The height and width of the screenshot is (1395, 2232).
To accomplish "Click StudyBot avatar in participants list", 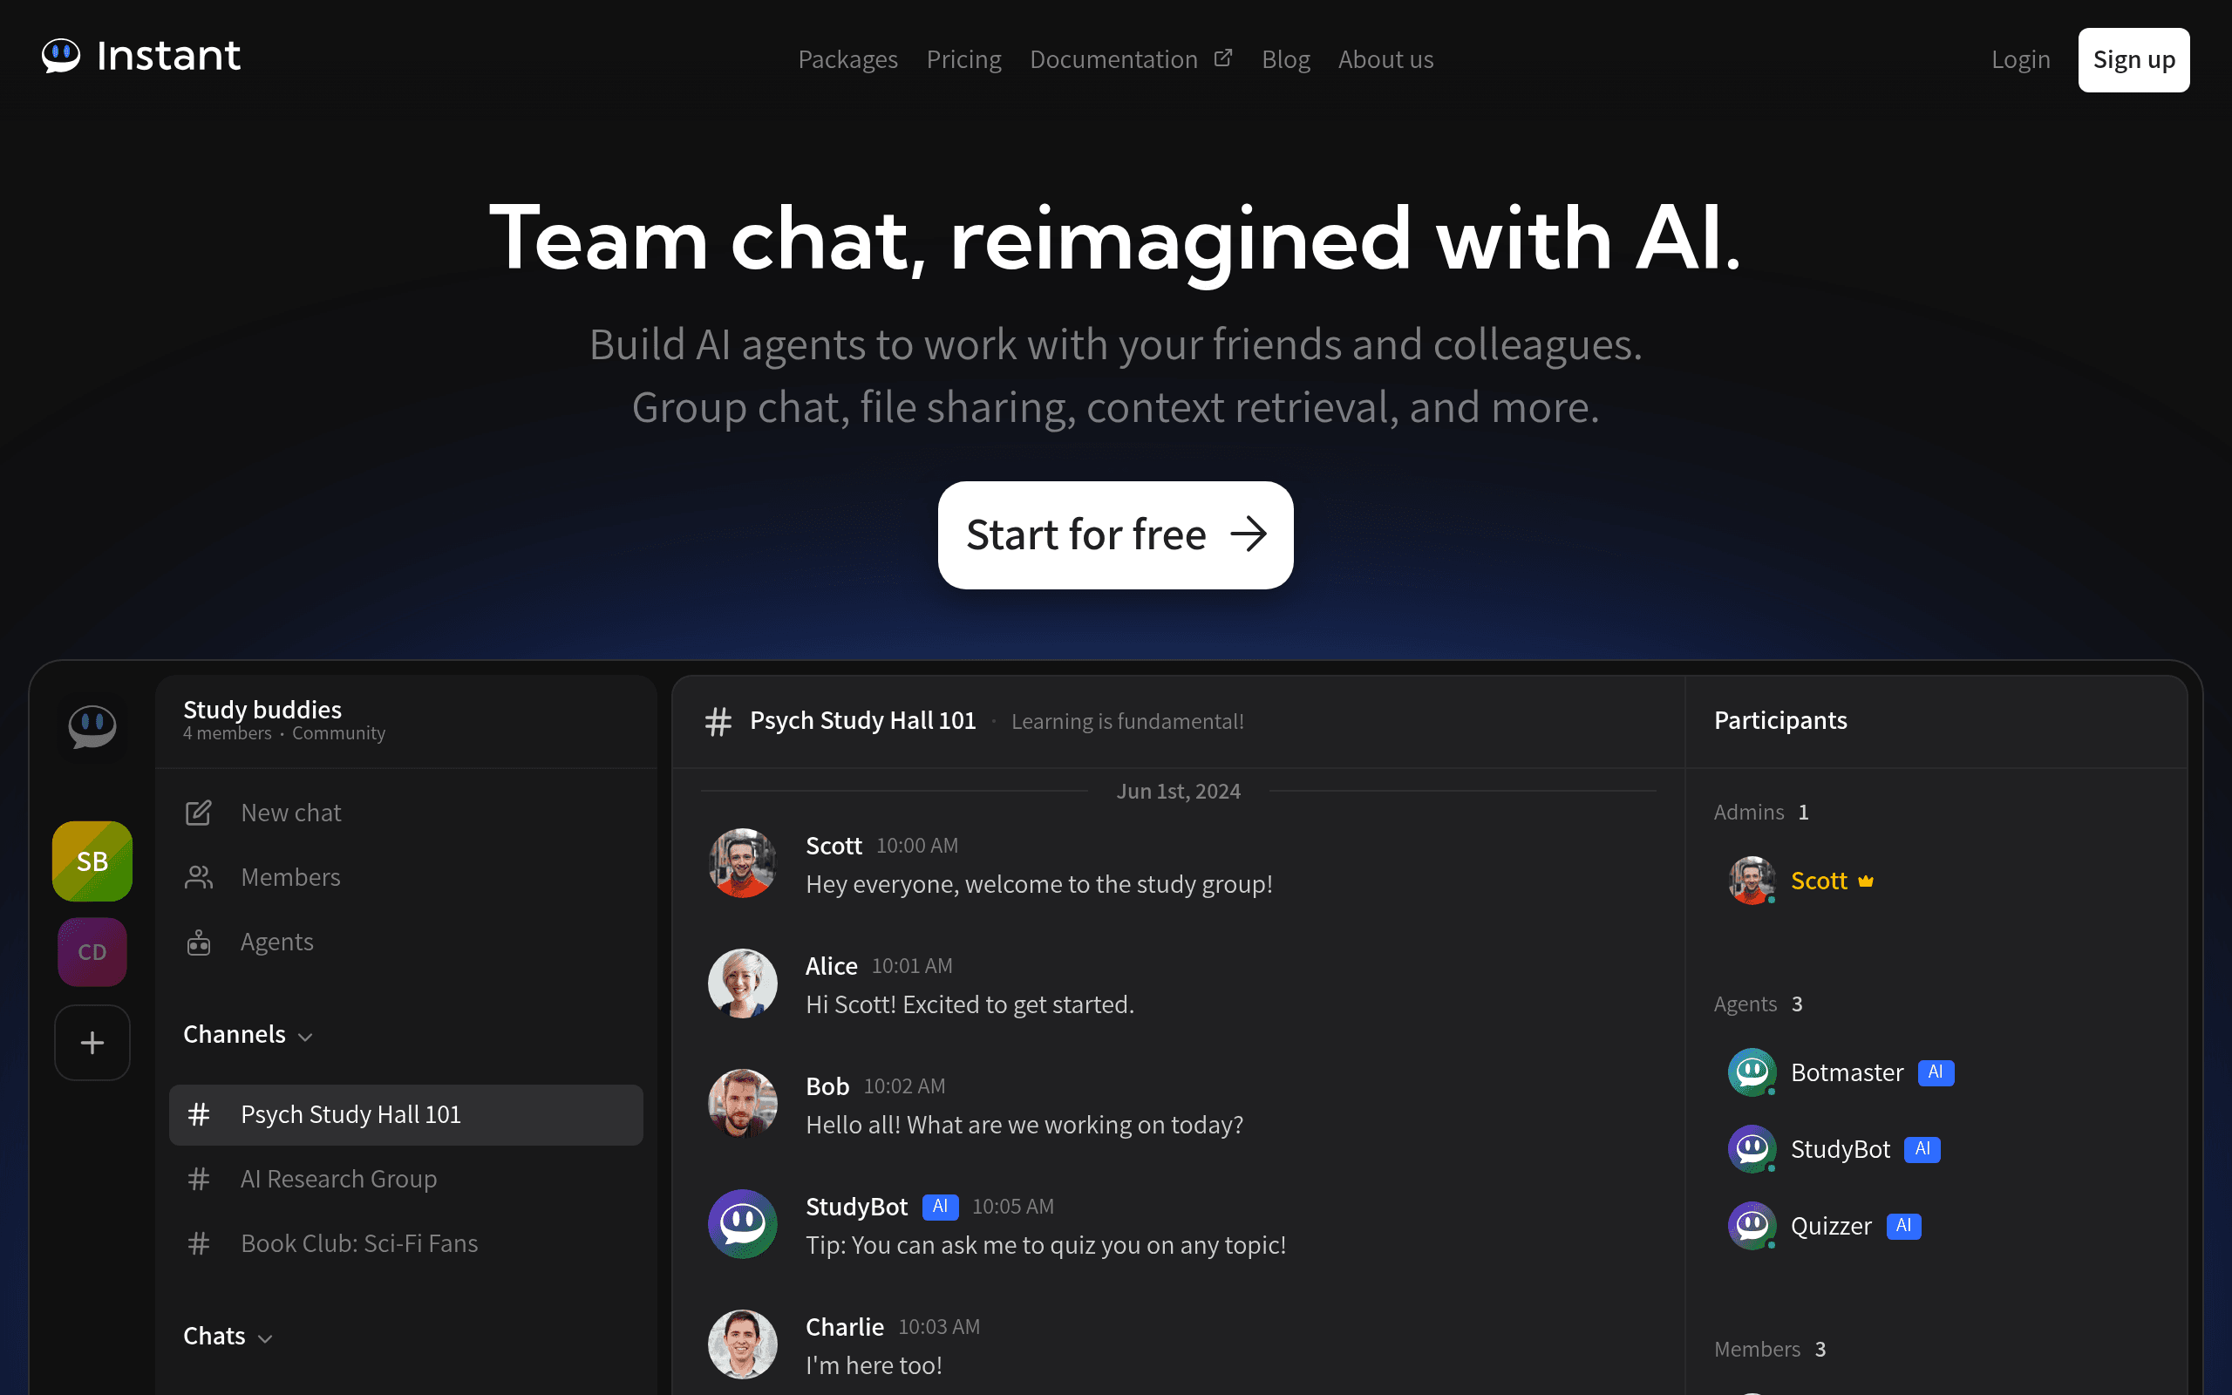I will 1752,1150.
